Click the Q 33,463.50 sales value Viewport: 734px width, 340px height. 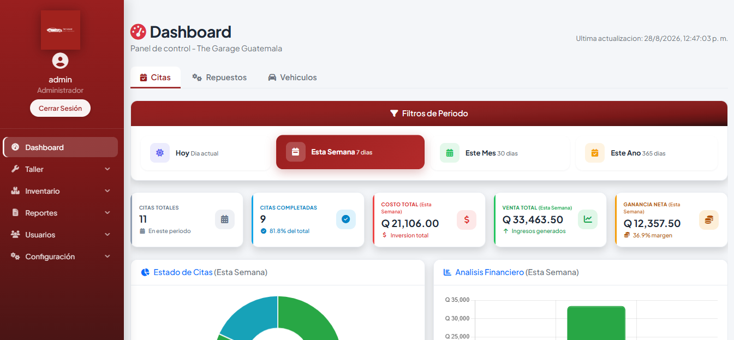click(x=533, y=219)
